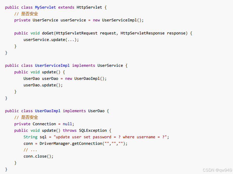Click the new UserDaoImpl() expression
This screenshot has width=233, height=174.
click(x=86, y=78)
